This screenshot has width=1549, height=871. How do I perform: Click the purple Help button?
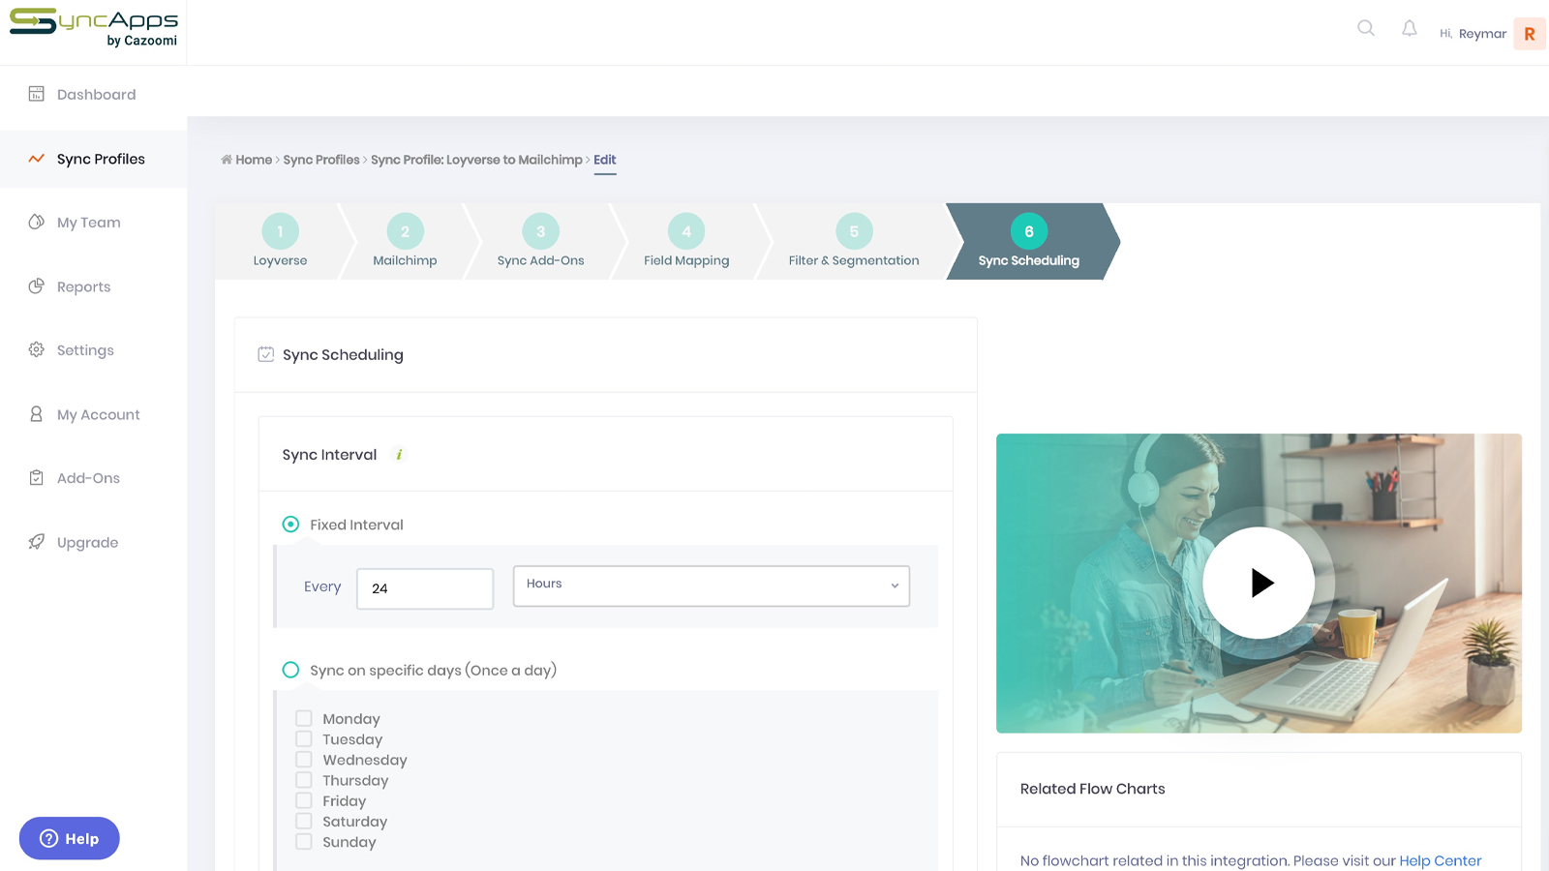70,838
